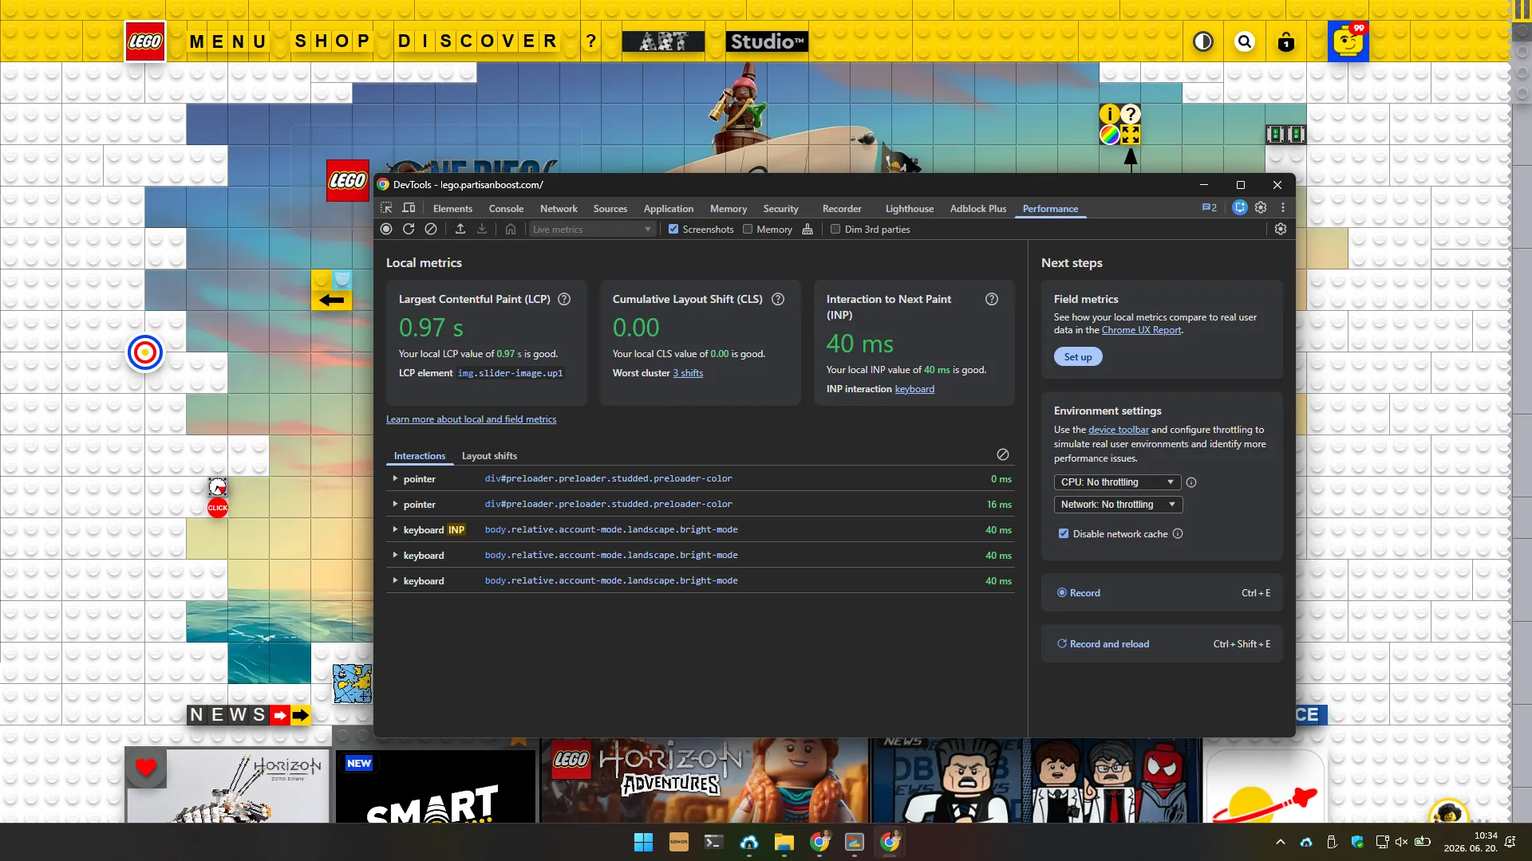This screenshot has height=861, width=1532.
Task: Uncheck Disable network cache
Action: [x=1064, y=534]
